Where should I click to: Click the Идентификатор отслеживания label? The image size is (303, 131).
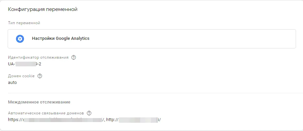38,57
